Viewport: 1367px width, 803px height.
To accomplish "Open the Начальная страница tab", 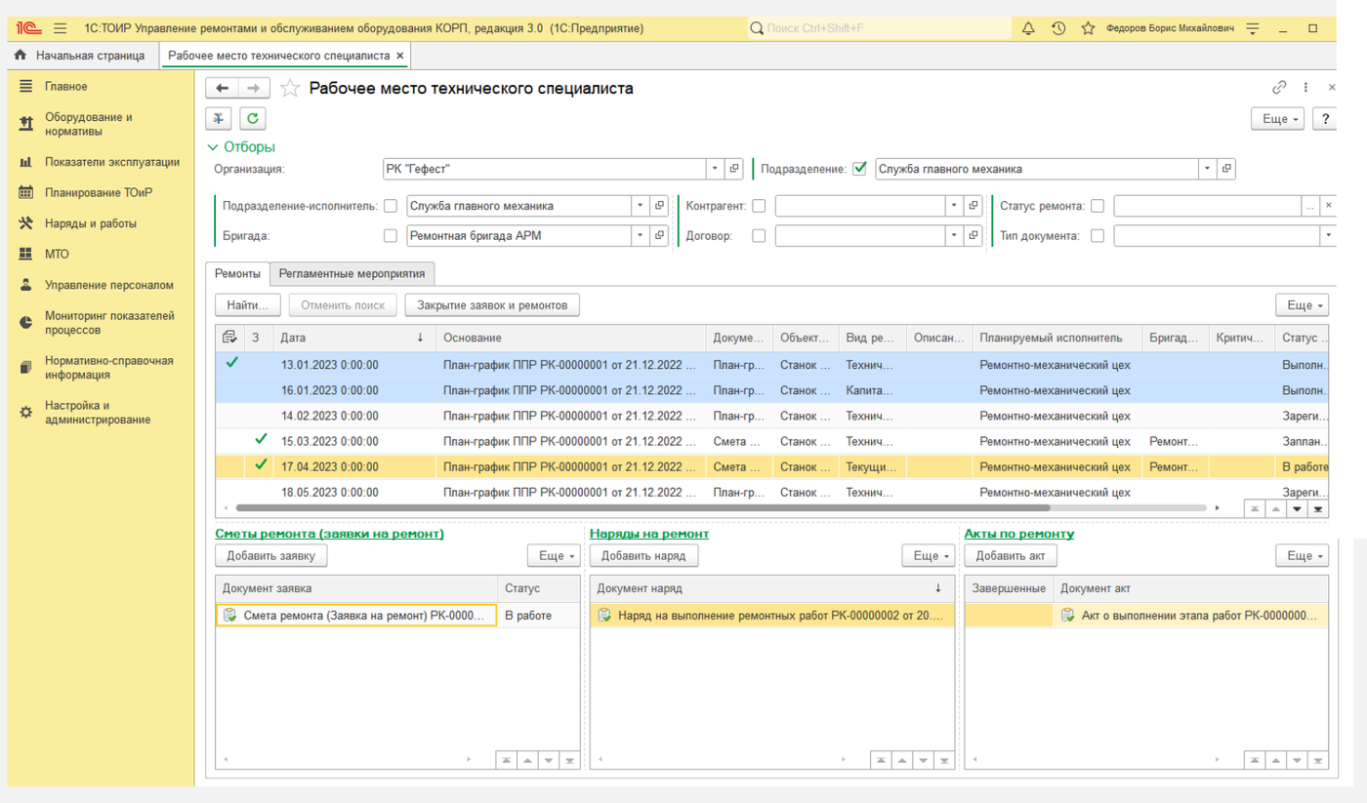I will pyautogui.click(x=81, y=56).
